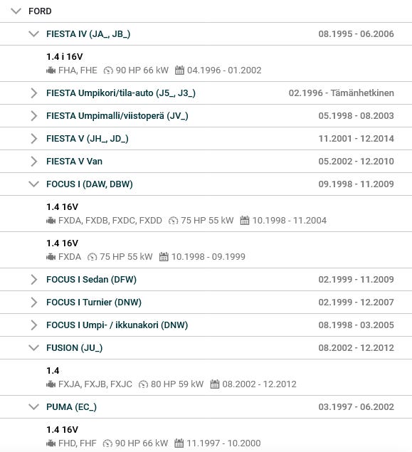Expand FIESTA Umpikori/tila-auto (J5_, J3_)

(33, 93)
